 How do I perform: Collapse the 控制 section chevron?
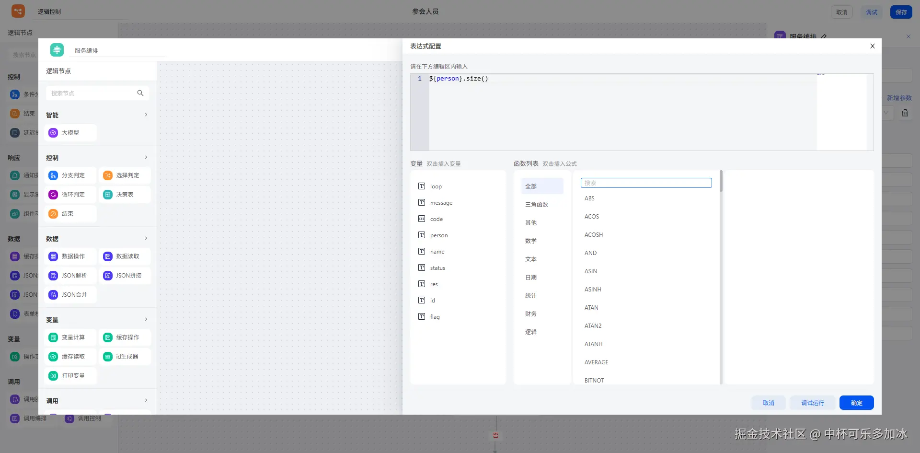point(146,157)
